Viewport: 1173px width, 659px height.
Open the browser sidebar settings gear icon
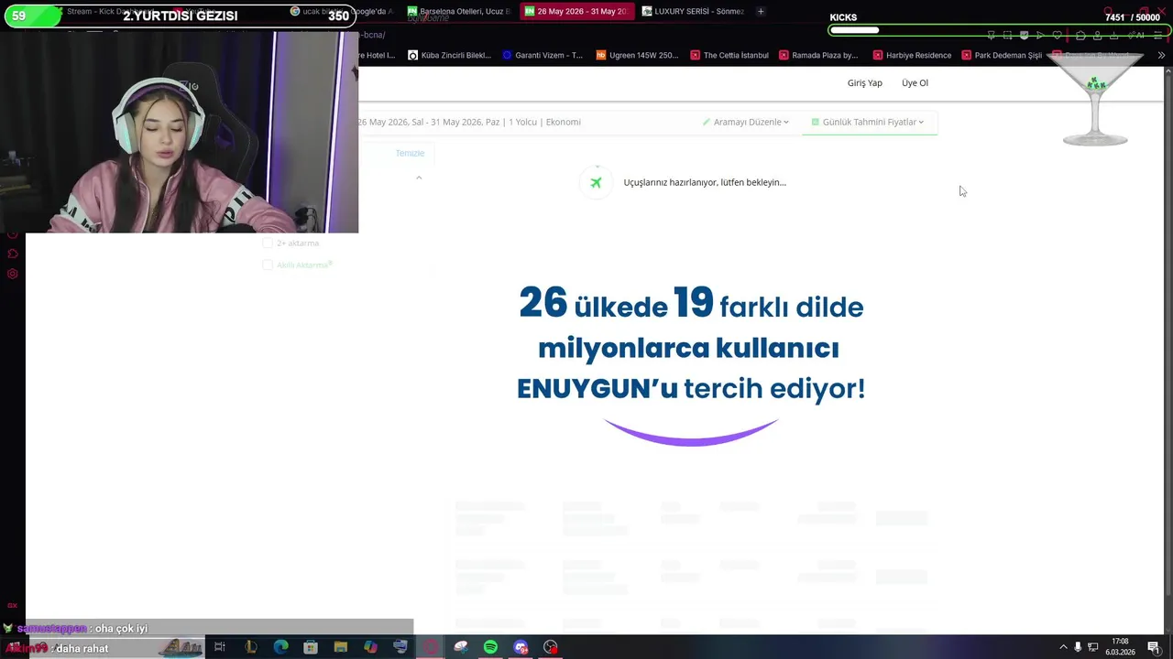coord(13,274)
